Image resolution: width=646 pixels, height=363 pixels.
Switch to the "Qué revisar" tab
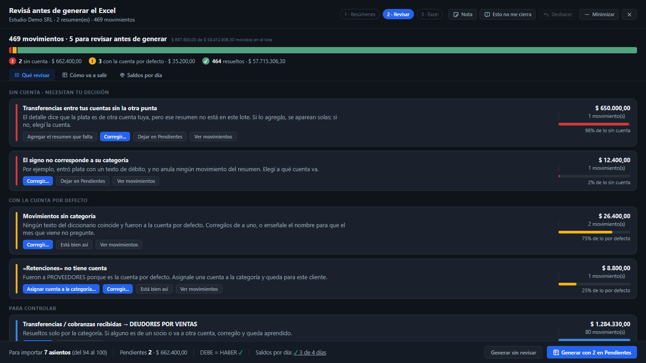(32, 75)
